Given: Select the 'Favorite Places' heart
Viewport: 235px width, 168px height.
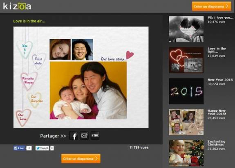Looking at the screenshot, I should 29,81.
